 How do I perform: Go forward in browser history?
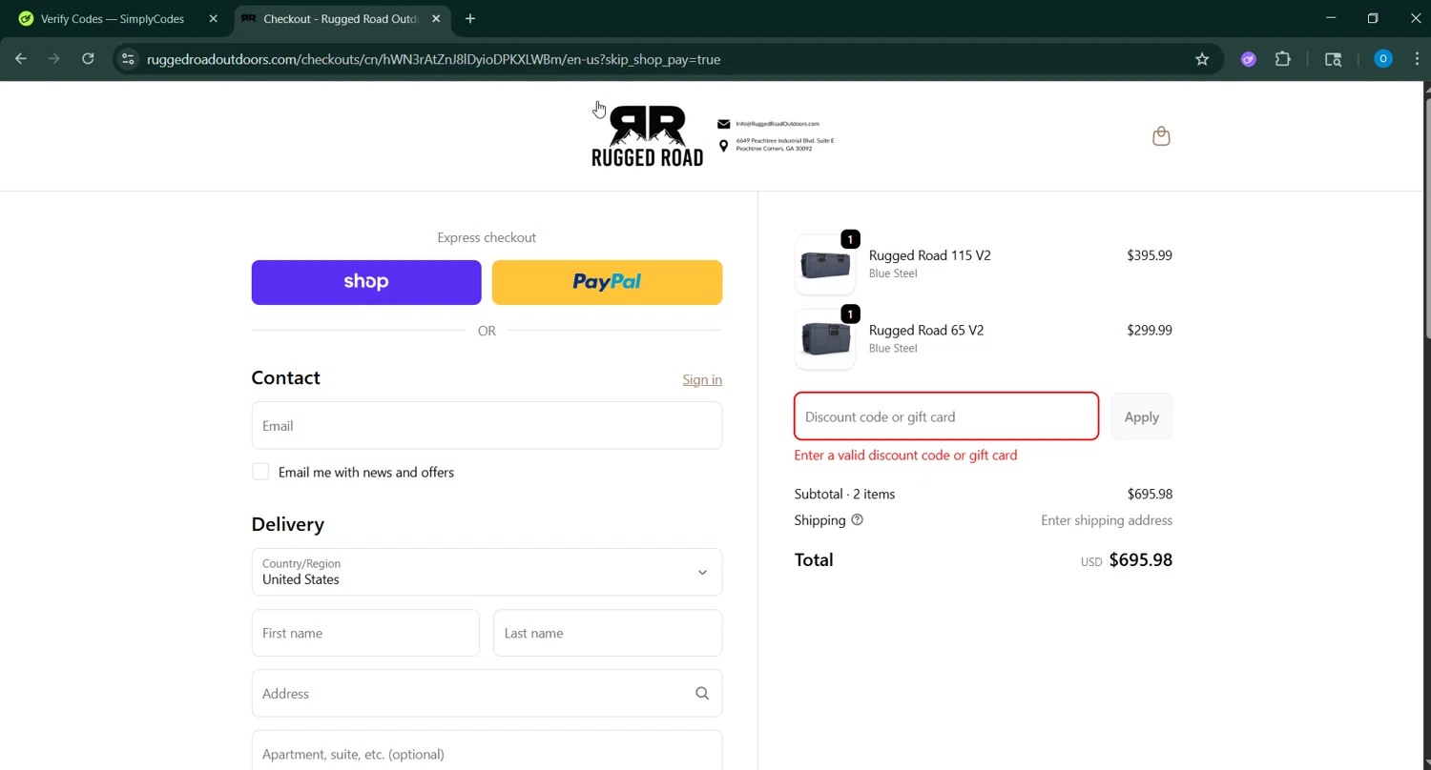coord(54,59)
